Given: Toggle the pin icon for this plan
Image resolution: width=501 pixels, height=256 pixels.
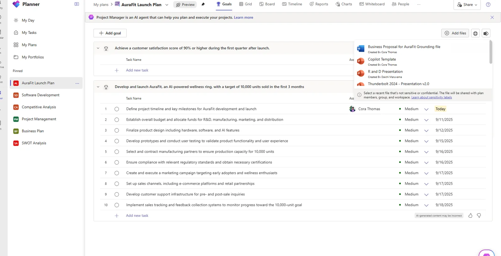Looking at the screenshot, I should 203,4.
